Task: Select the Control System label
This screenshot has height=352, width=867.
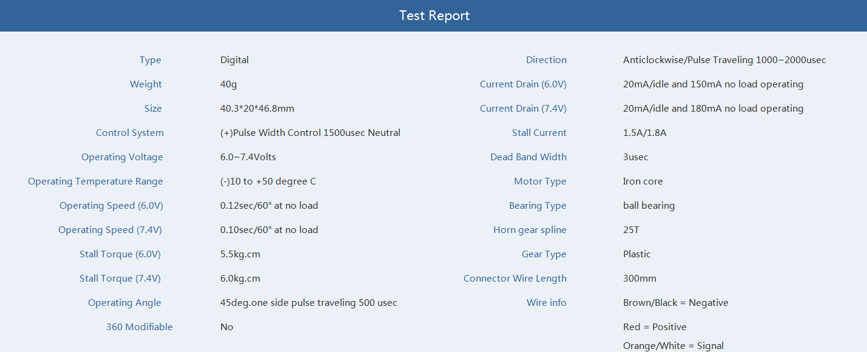Action: coord(130,133)
